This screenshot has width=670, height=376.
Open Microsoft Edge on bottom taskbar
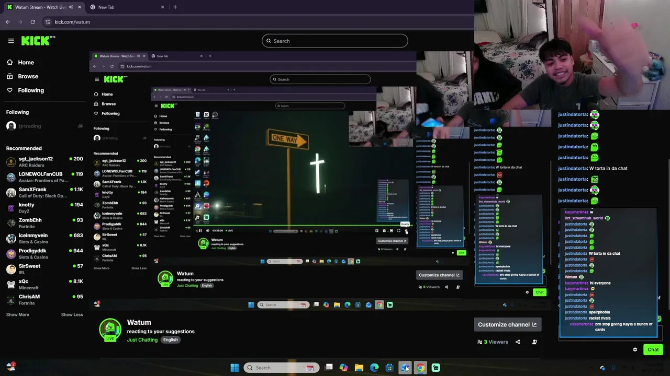374,368
